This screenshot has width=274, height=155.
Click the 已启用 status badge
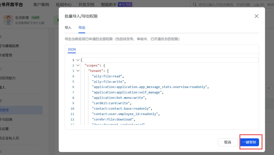(x=36, y=17)
